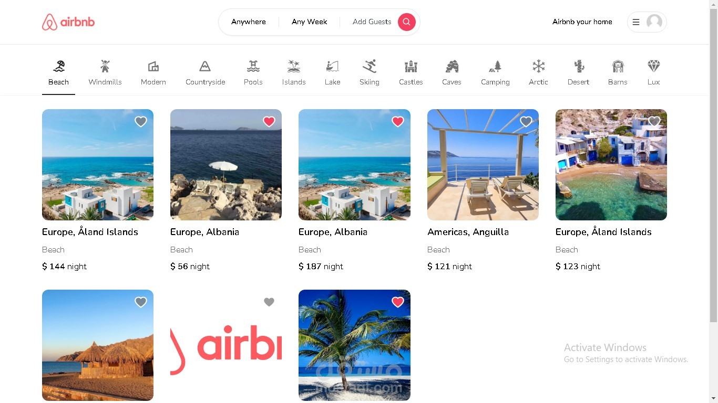The width and height of the screenshot is (718, 403).
Task: Pick the Lux diamond category
Action: coord(653,66)
